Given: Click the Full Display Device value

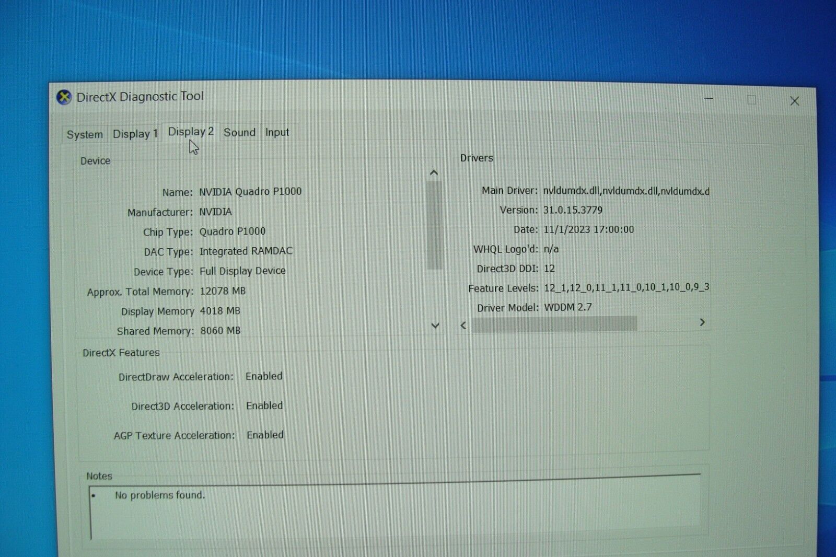Looking at the screenshot, I should pos(242,271).
